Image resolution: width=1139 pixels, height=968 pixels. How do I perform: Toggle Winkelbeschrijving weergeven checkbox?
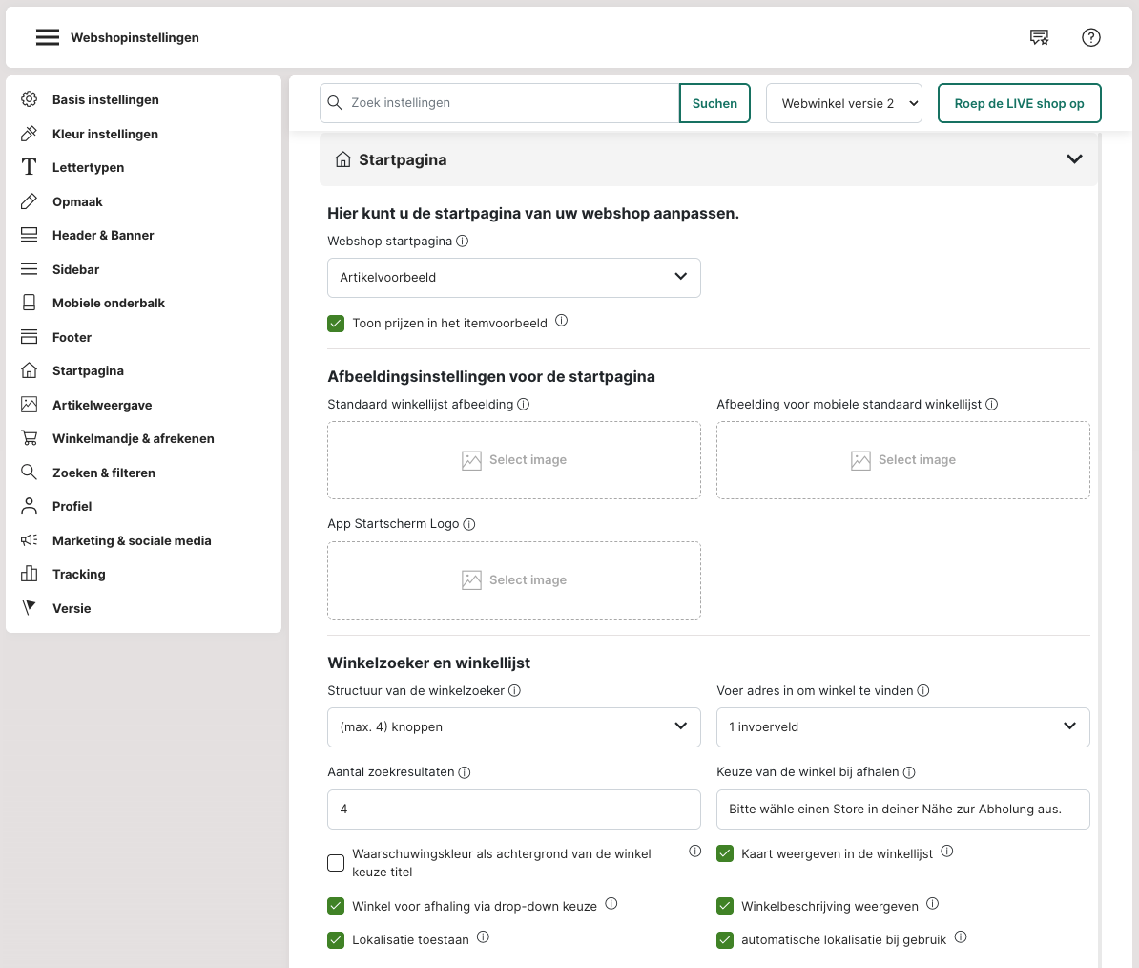(x=725, y=906)
